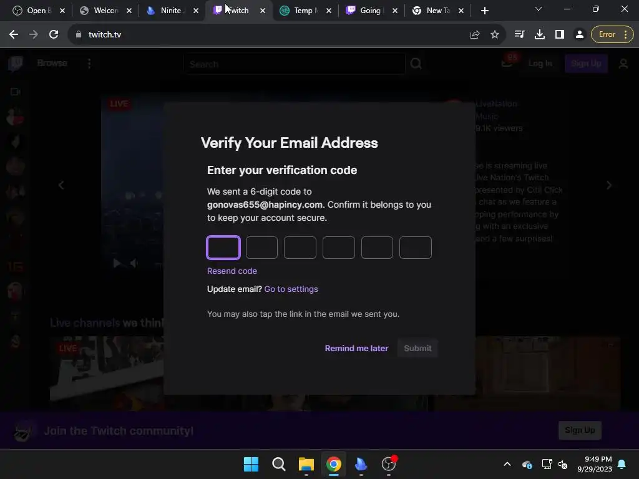Open the Ninite taskbar icon
The image size is (639, 479).
pos(361,464)
